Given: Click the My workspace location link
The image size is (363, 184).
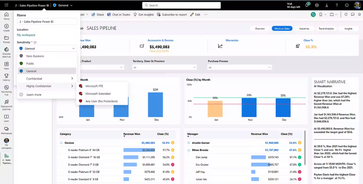Looking at the screenshot, I should [26, 35].
